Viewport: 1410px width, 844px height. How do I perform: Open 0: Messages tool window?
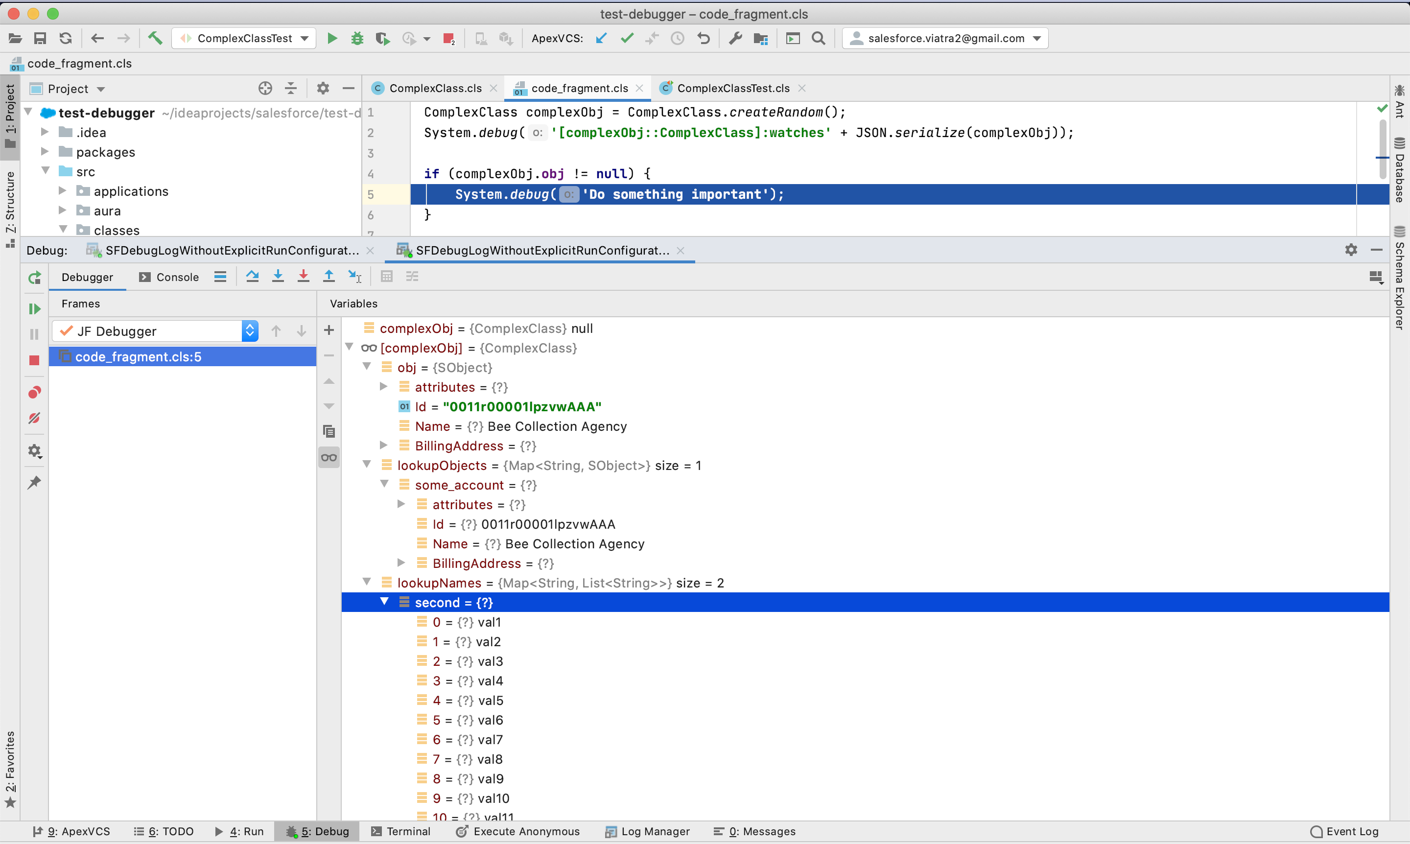755,831
